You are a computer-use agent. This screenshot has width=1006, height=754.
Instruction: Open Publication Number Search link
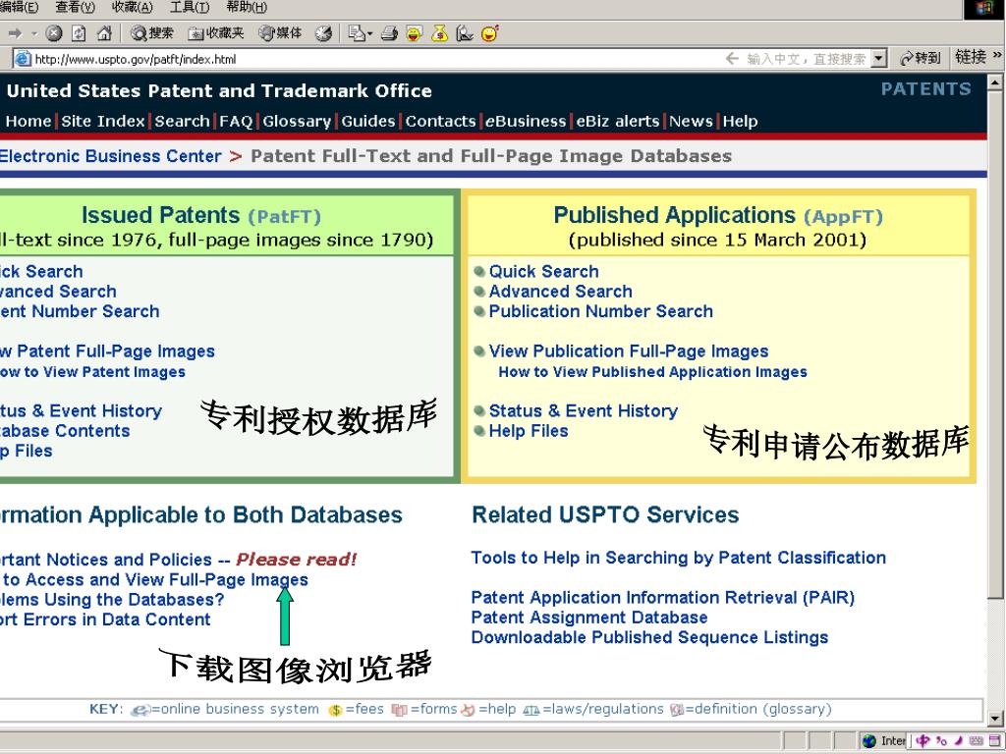coord(600,311)
